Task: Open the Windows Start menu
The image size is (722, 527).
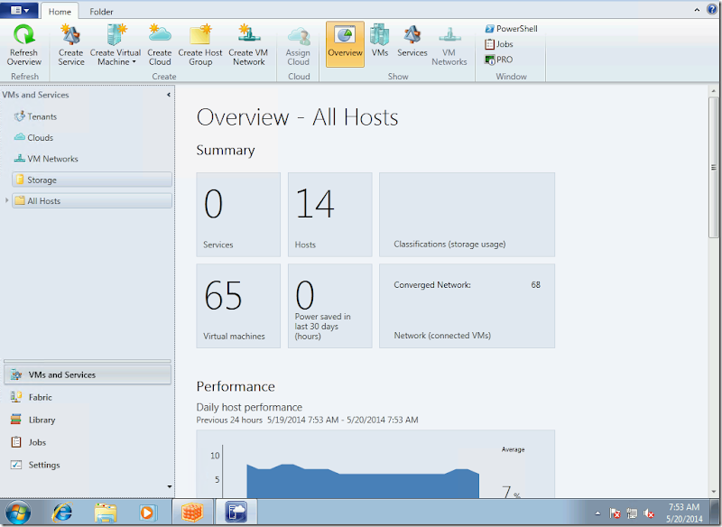Action: pos(18,513)
